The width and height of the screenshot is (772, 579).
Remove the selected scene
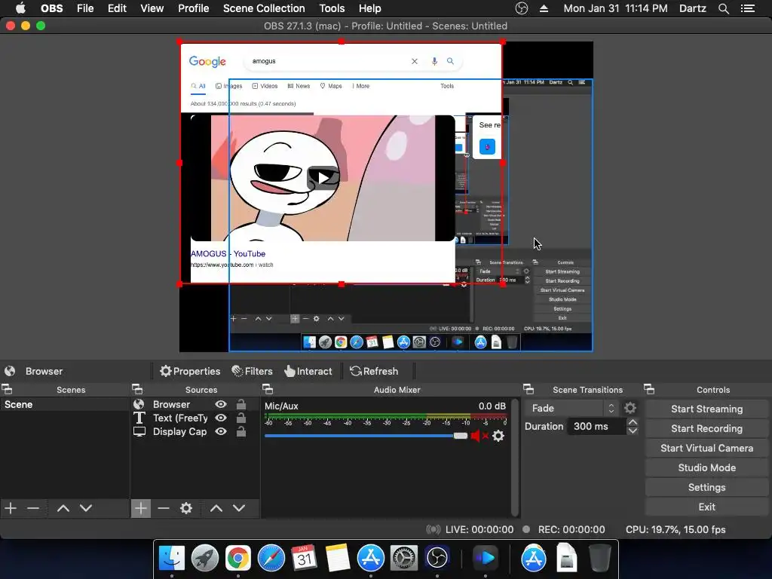point(33,508)
